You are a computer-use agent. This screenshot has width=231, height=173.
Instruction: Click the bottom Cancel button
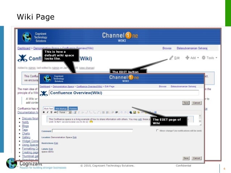197,158
